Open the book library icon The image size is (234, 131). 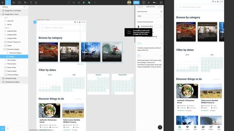click(161, 3)
